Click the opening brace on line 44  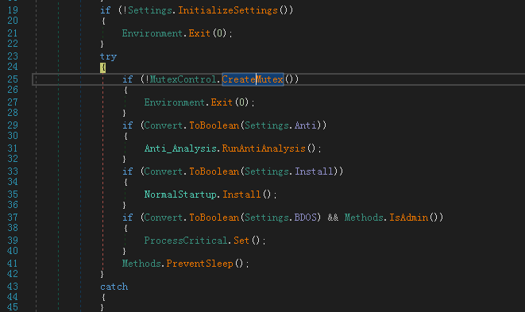tap(103, 298)
